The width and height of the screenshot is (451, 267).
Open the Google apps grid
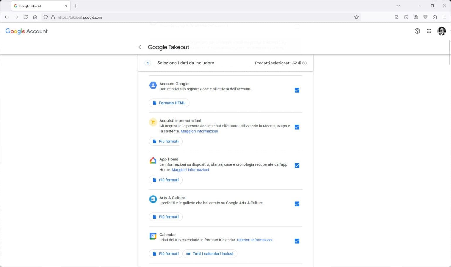pos(429,31)
